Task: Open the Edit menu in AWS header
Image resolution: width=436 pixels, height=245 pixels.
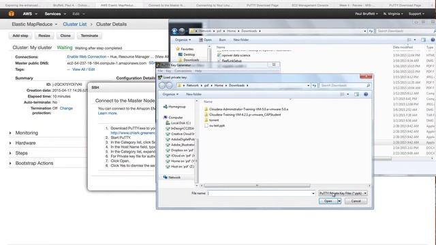Action: click(x=79, y=14)
